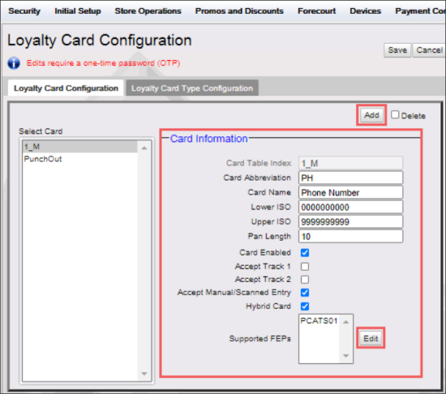Switch to Loyalty Card Type Configuration tab
This screenshot has width=446, height=394.
coord(192,88)
